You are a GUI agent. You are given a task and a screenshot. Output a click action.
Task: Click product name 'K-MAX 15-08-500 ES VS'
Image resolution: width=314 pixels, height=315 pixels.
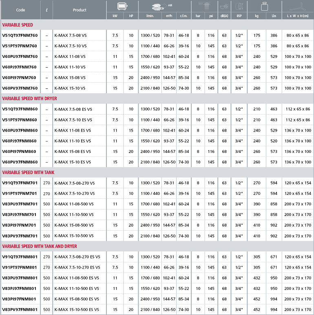tap(77, 299)
